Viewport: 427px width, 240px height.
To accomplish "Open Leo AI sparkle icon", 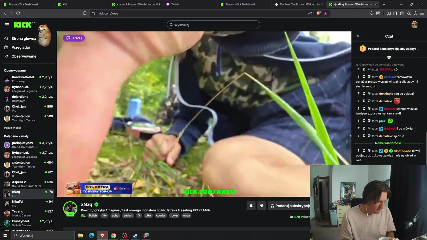I will click(409, 13).
